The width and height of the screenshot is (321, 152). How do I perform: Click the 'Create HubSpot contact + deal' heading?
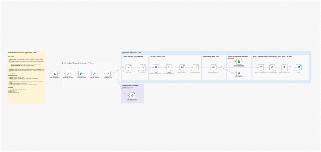click(x=133, y=57)
